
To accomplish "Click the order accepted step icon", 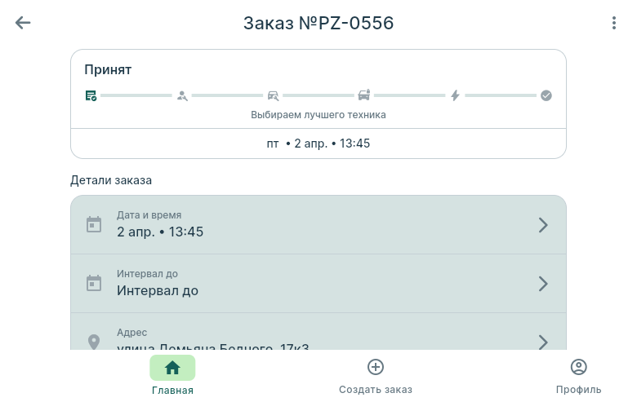I will (91, 95).
